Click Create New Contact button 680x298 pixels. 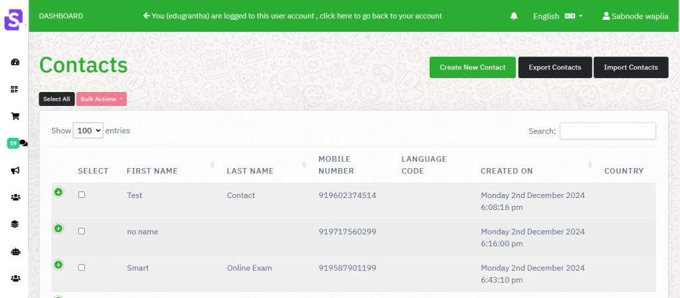point(473,68)
